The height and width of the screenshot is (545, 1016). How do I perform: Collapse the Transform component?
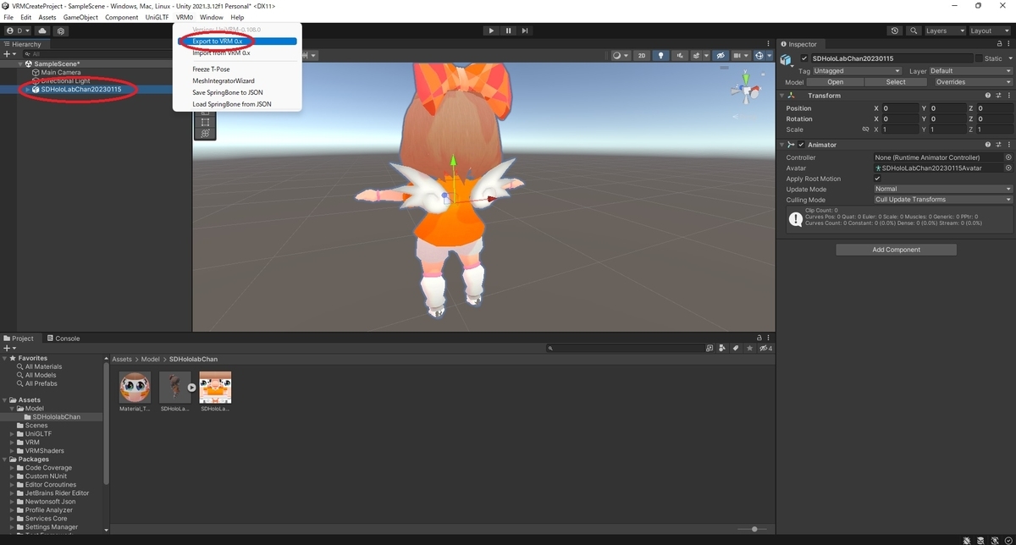coord(783,96)
